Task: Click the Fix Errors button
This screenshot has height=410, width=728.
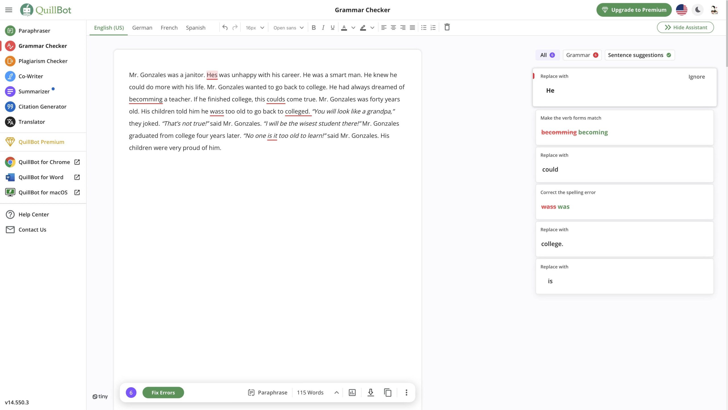Action: [163, 393]
